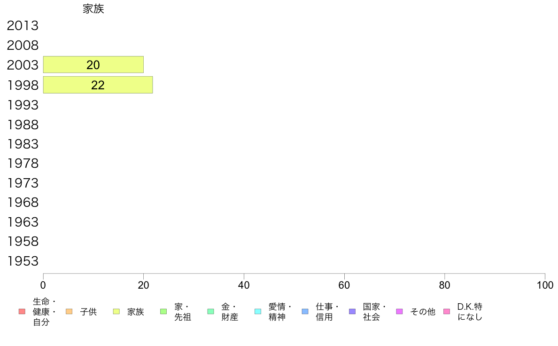Click the mint 金・財産 legend swatch
The width and height of the screenshot is (558, 346).
click(210, 312)
